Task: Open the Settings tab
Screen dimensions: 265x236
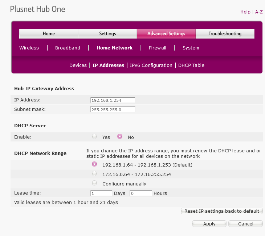Action: pyautogui.click(x=107, y=34)
